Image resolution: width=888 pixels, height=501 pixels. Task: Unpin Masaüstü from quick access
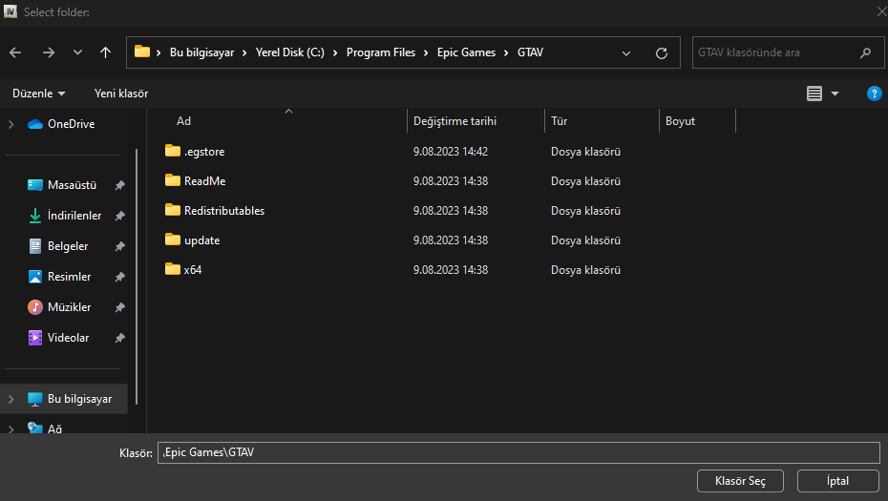[x=119, y=185]
